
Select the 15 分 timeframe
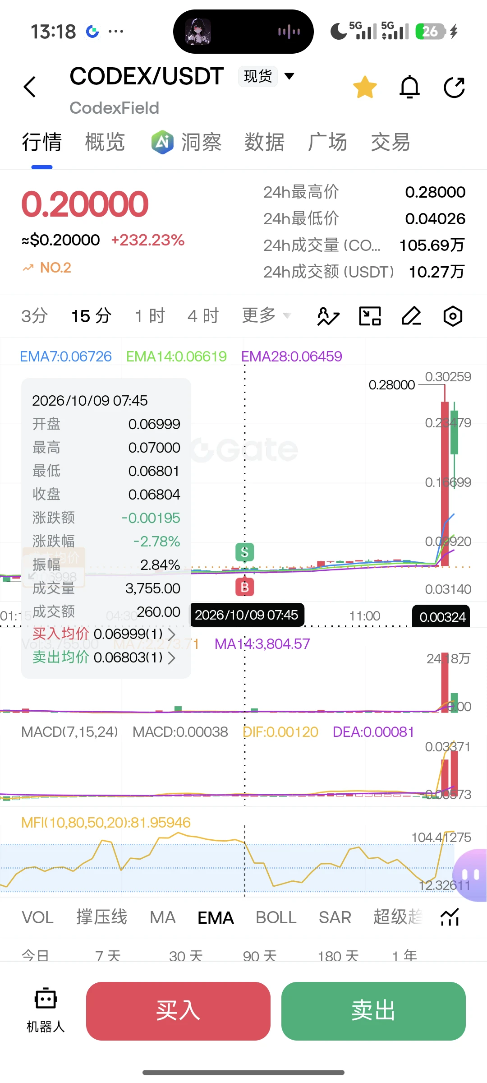click(x=92, y=316)
